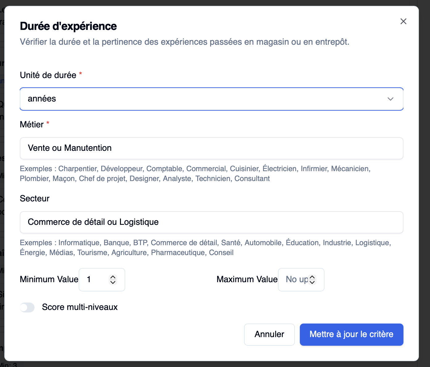Select the Métier field containing Vente ou Manutention

[x=212, y=148]
